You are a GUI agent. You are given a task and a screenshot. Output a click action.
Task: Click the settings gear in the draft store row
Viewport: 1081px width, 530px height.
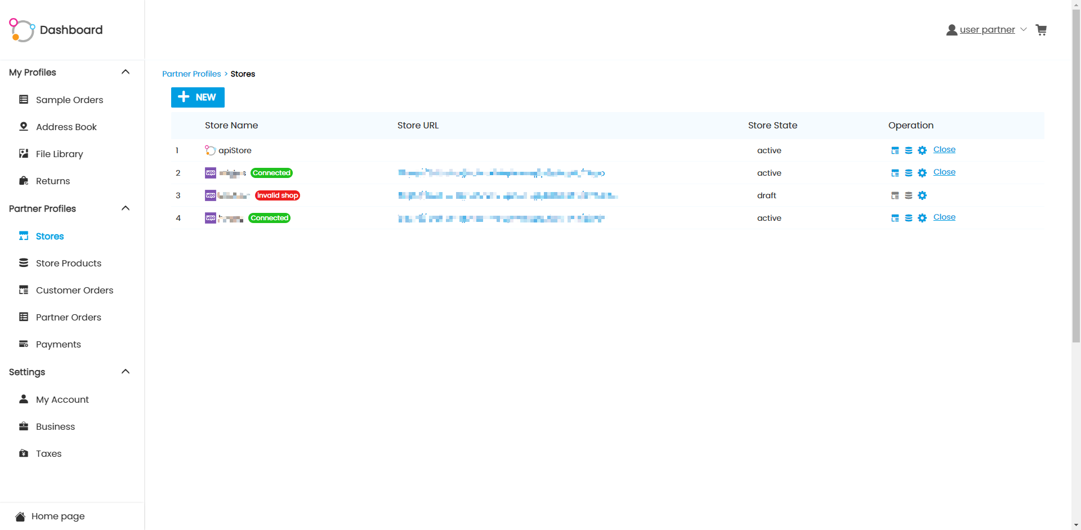(x=922, y=195)
